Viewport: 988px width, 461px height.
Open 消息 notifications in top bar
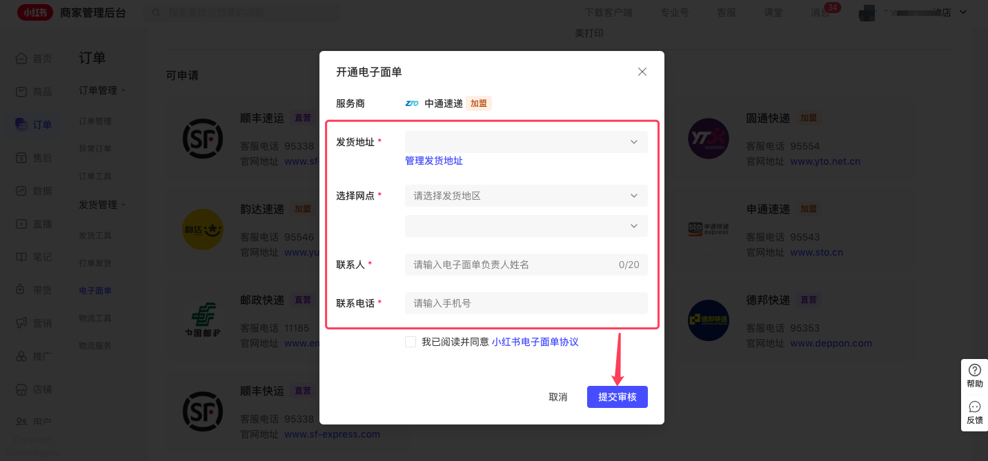(820, 12)
